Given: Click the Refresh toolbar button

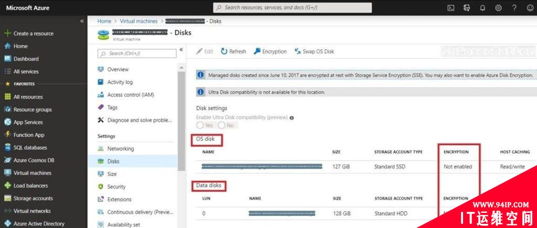Looking at the screenshot, I should tap(233, 51).
